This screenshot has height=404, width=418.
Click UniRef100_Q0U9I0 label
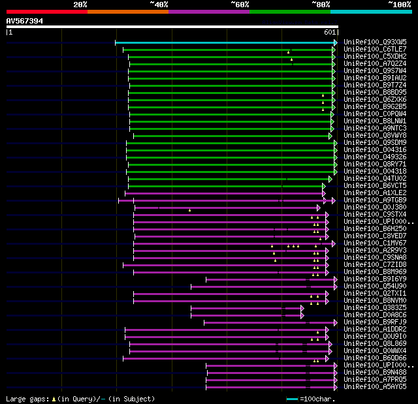click(375, 337)
